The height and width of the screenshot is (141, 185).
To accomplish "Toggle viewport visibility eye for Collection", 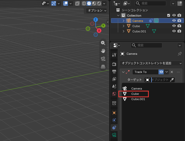I will [174, 15].
